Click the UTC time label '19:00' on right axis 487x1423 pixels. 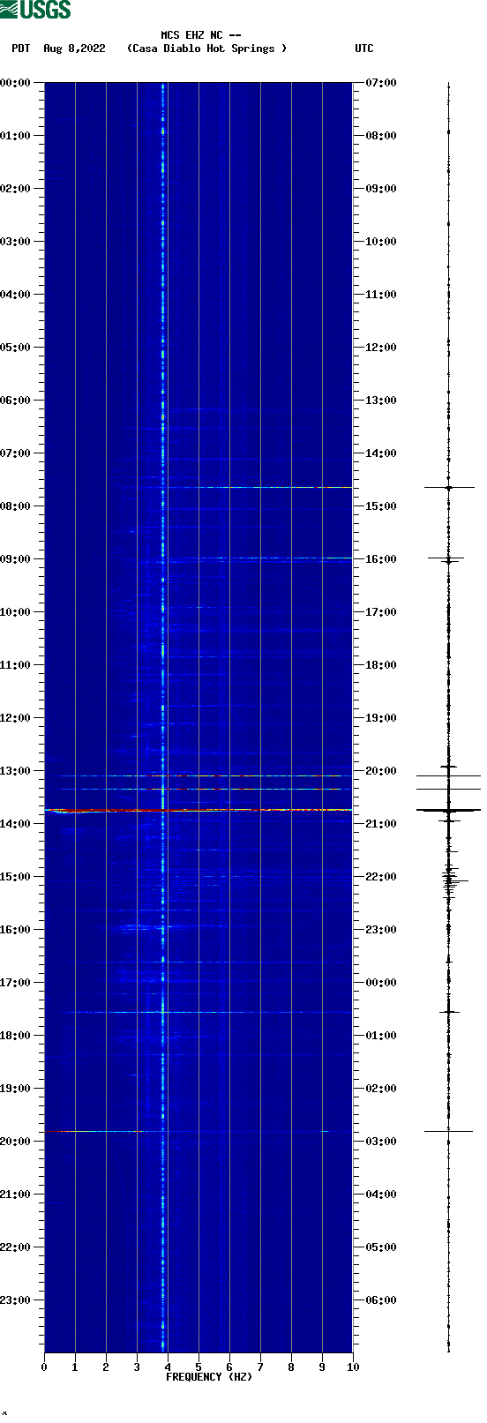tap(381, 718)
